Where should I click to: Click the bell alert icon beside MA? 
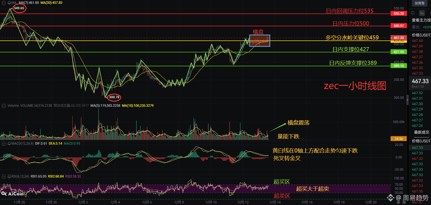[x=9, y=3]
